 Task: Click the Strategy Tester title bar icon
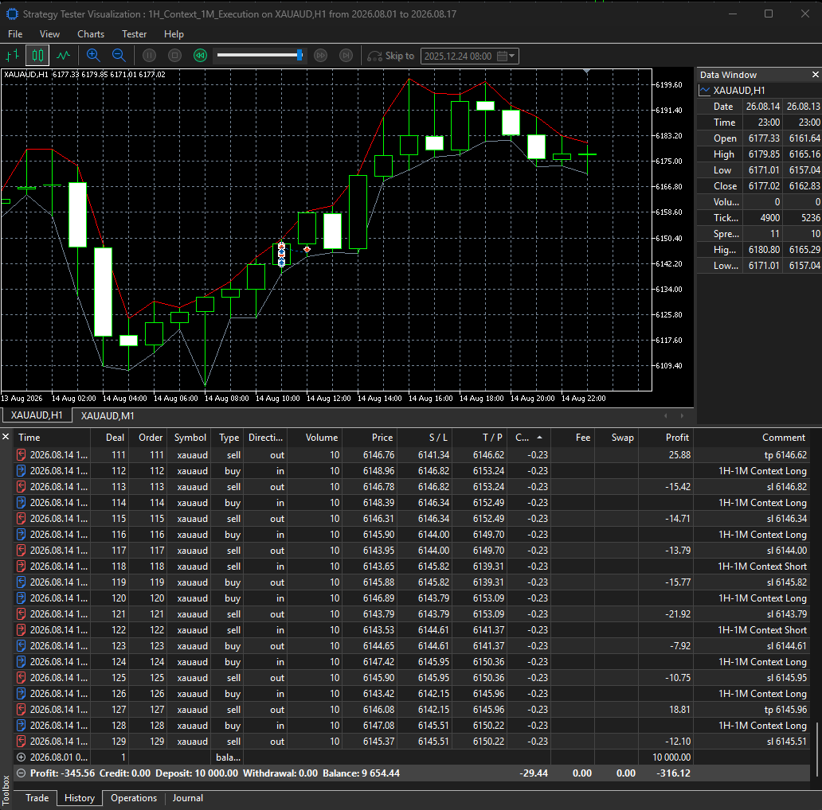[x=12, y=14]
